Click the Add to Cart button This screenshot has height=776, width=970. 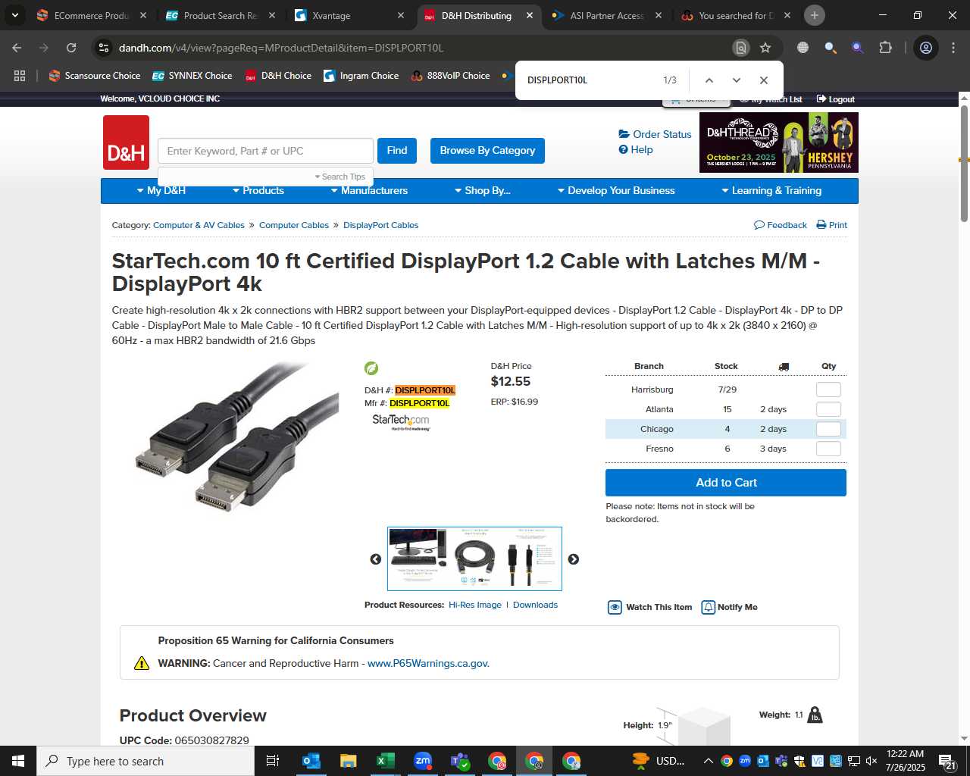[726, 483]
